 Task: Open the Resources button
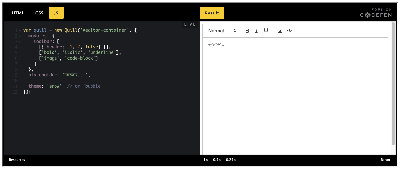[x=17, y=160]
